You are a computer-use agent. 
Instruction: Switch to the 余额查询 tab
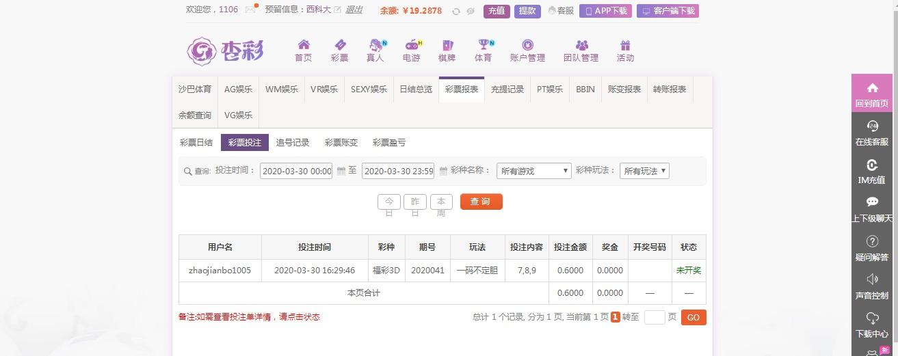(195, 115)
